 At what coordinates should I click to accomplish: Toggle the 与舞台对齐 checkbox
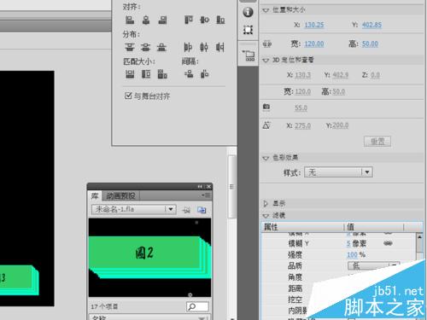128,96
